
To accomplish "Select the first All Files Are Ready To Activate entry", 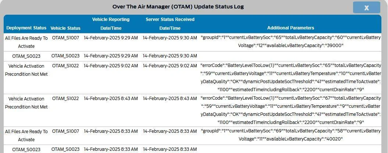I will [x=26, y=42].
